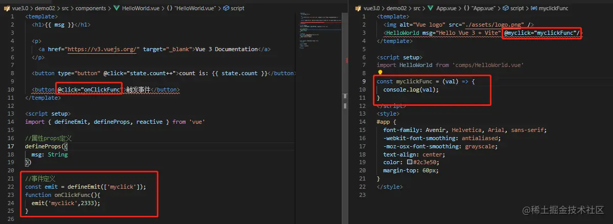Click the @myclick="myclickFunc" attribute text
Image resolution: width=613 pixels, height=224 pixels.
click(541, 33)
